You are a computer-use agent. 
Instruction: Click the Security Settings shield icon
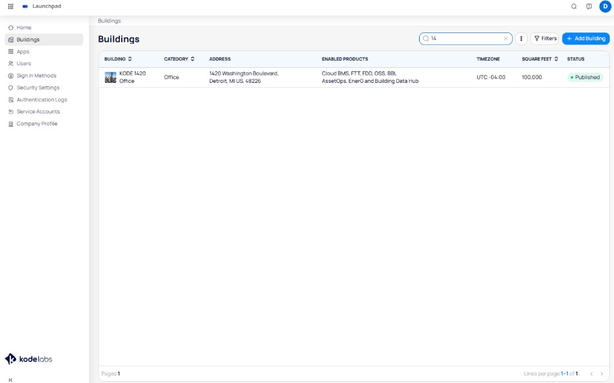point(11,88)
